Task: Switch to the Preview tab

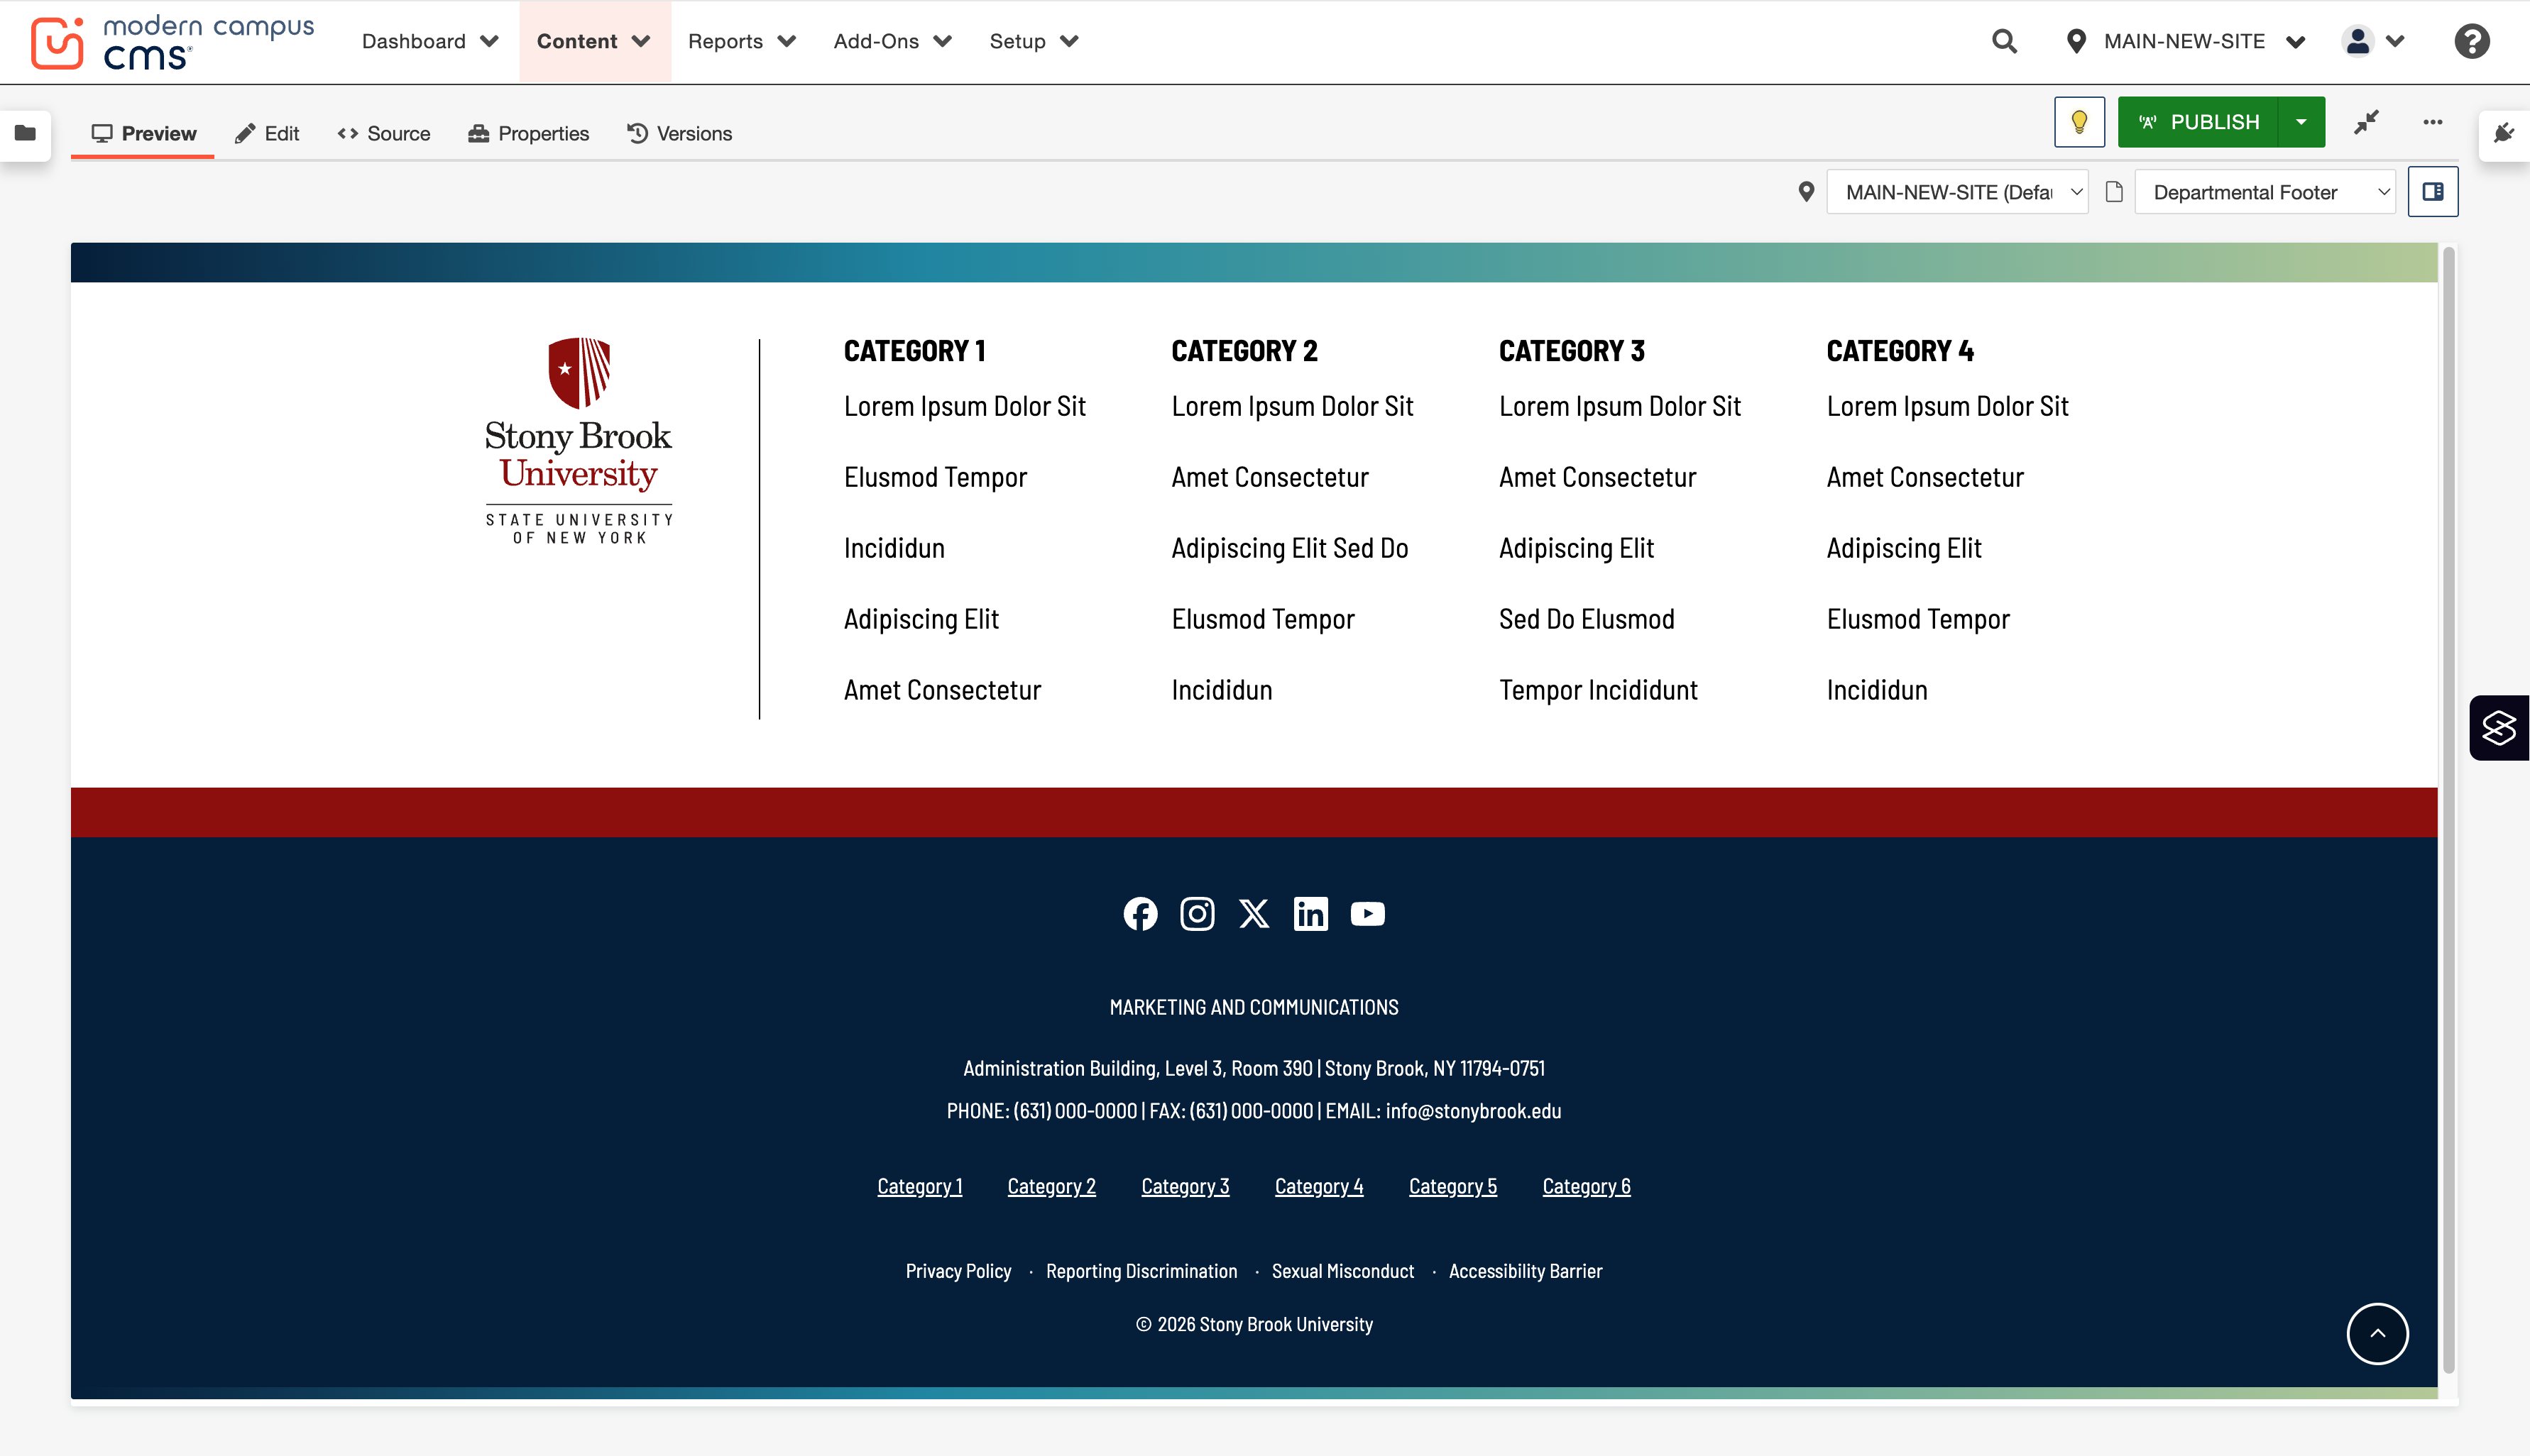Action: coord(143,133)
